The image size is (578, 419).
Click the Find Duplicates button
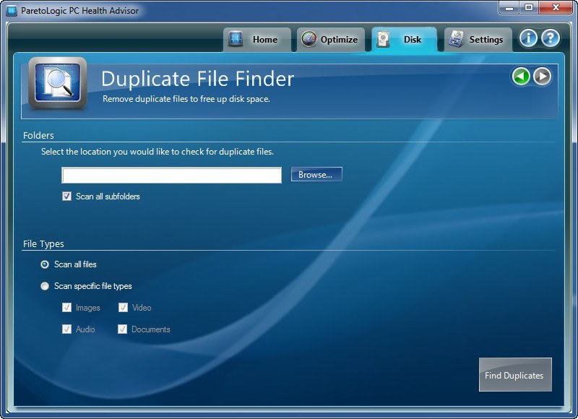[x=515, y=375]
